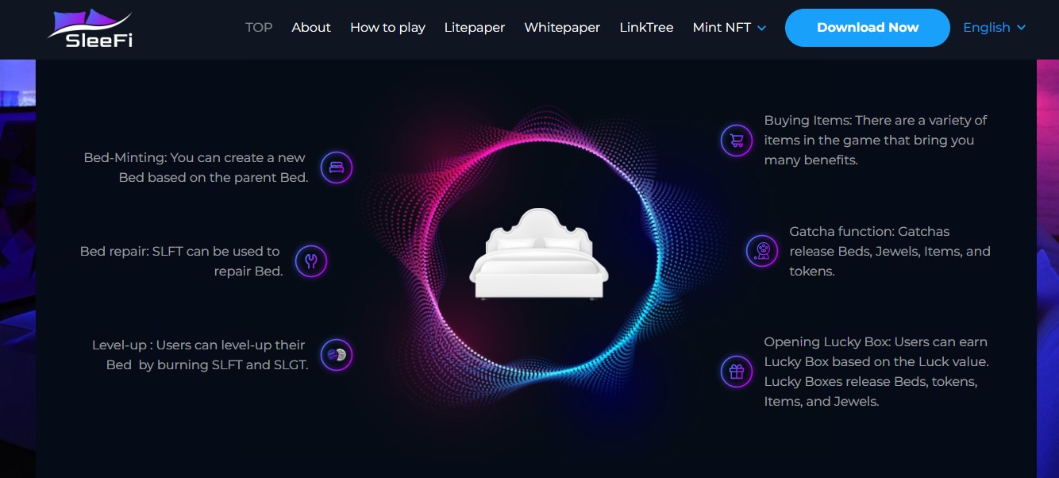Click the Lucky Box gift icon
Viewport: 1059px width, 478px height.
click(x=737, y=371)
